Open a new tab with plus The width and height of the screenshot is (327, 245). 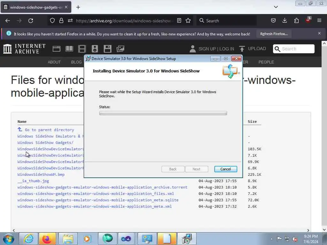coord(78,7)
